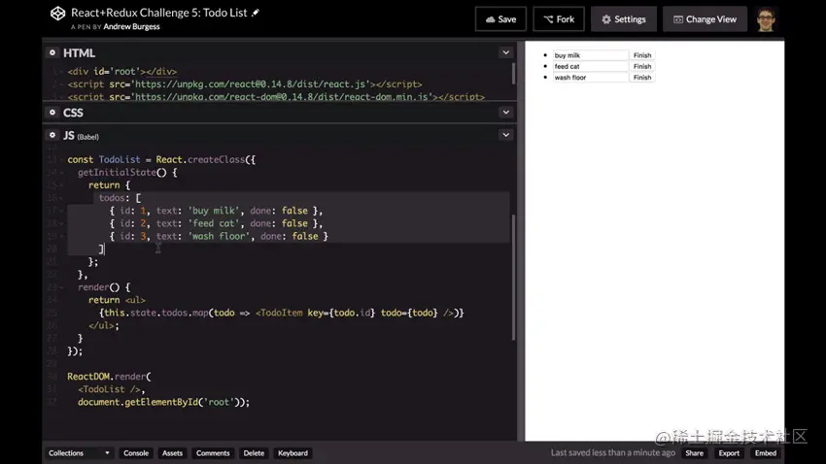Click the pen title text
This screenshot has width=826, height=464.
pyautogui.click(x=159, y=13)
